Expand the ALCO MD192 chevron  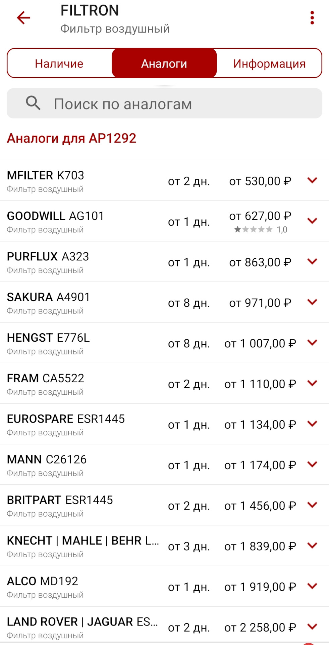(312, 586)
